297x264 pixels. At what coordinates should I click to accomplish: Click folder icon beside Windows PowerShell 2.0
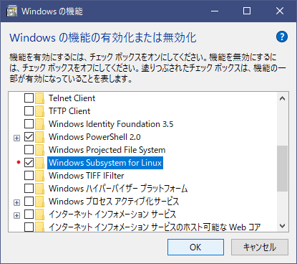(39, 137)
